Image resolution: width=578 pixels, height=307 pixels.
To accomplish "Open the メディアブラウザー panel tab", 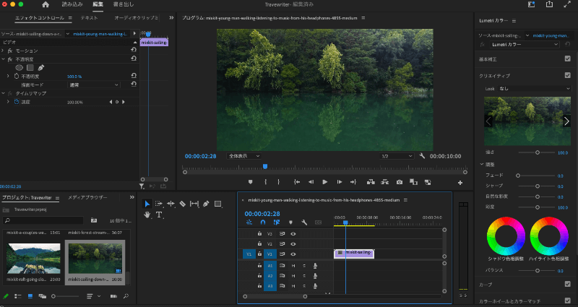I will click(x=87, y=197).
